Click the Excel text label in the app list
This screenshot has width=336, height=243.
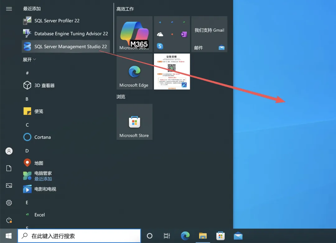[40, 215]
